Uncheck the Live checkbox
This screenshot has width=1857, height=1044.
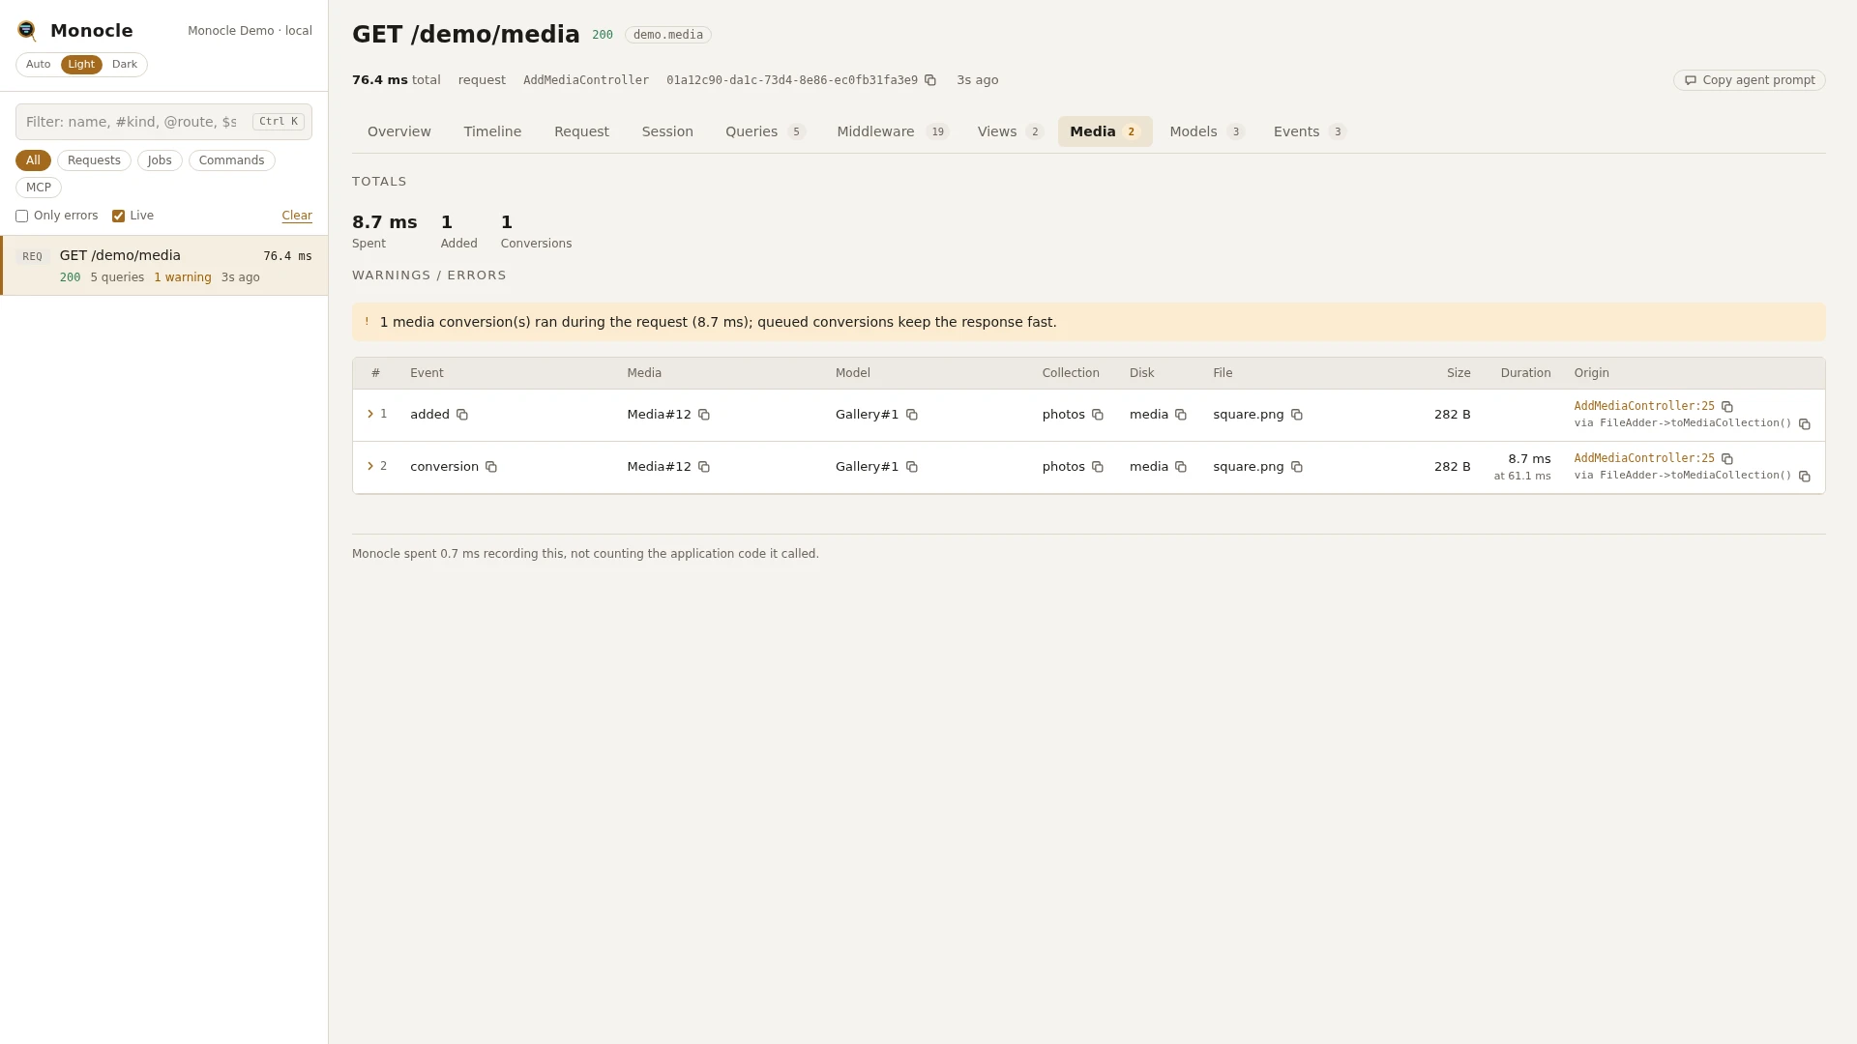pyautogui.click(x=118, y=217)
